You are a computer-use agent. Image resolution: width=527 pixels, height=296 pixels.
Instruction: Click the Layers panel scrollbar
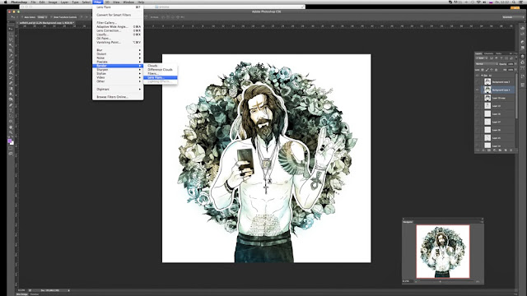pos(516,97)
